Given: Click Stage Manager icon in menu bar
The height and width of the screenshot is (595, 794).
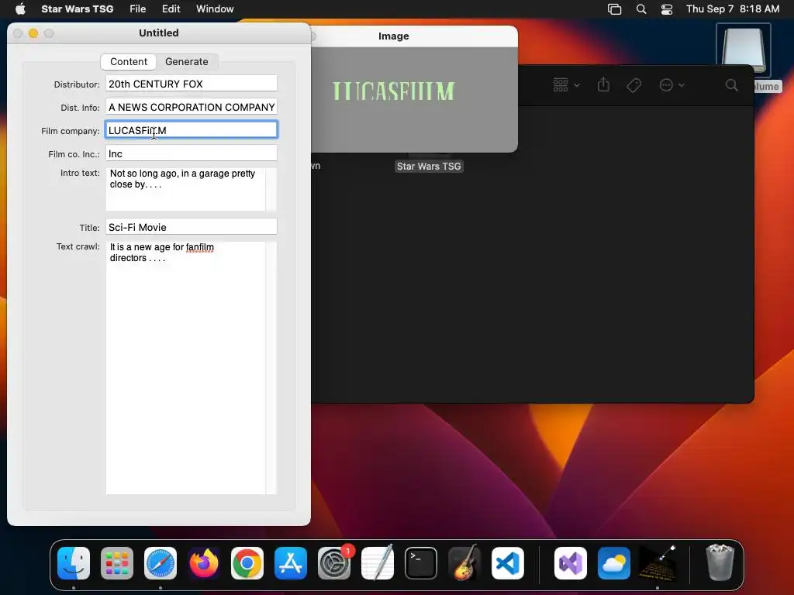Looking at the screenshot, I should (x=614, y=9).
